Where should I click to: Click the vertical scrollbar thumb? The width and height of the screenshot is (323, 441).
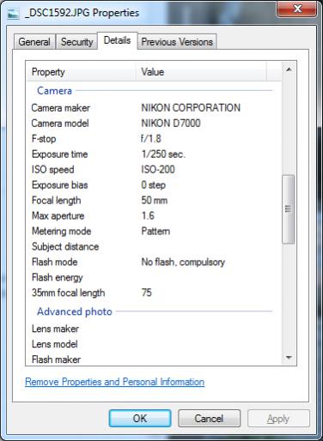289,209
